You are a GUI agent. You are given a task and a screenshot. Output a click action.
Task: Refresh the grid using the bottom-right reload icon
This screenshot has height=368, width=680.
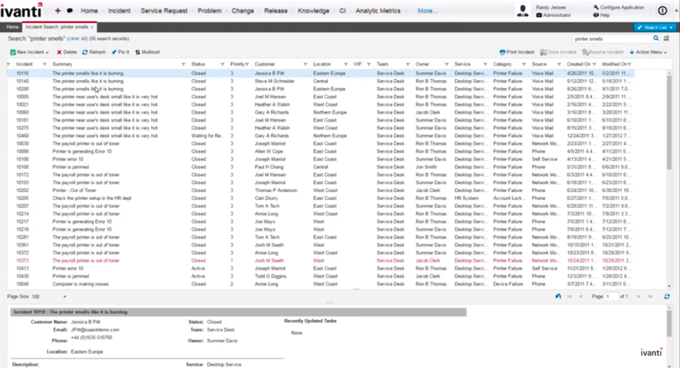point(667,296)
